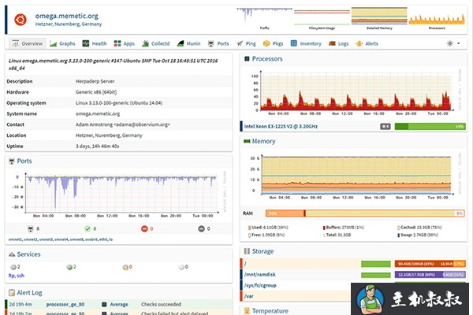Image resolution: width=473 pixels, height=315 pixels.
Task: Go to the Pkgs package icon
Action: coord(266,43)
